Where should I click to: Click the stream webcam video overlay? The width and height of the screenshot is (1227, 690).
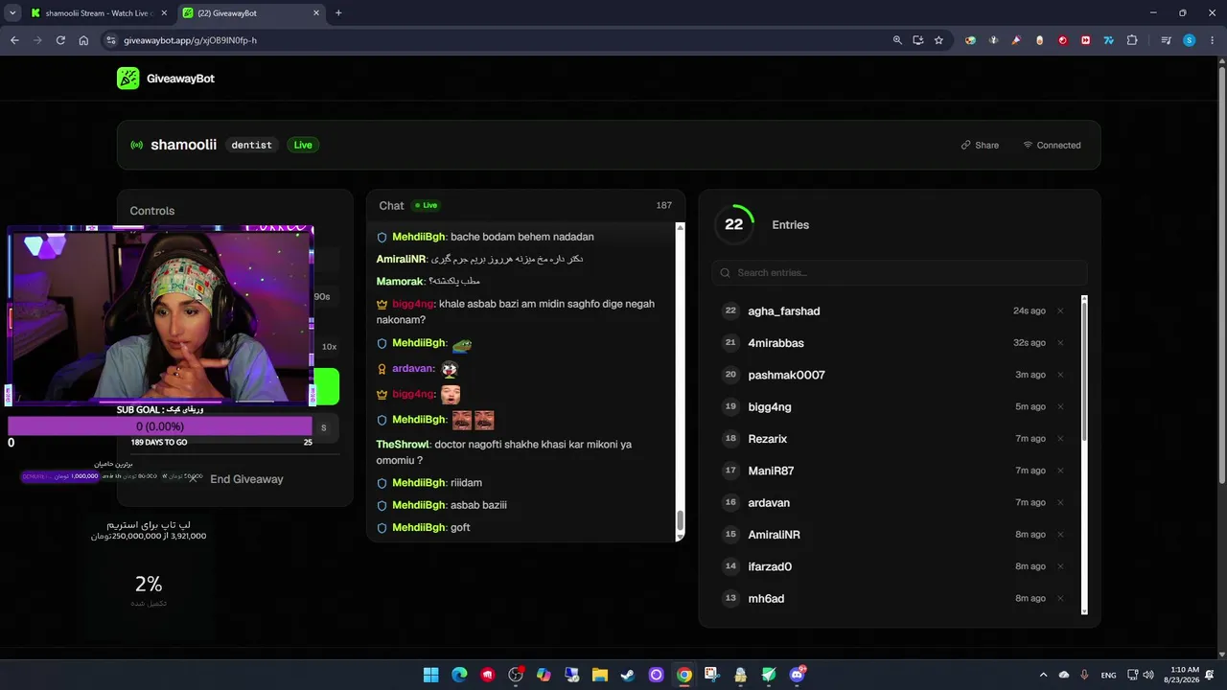(x=160, y=315)
